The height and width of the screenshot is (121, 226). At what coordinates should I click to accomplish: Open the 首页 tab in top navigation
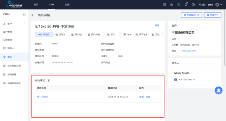36,5
